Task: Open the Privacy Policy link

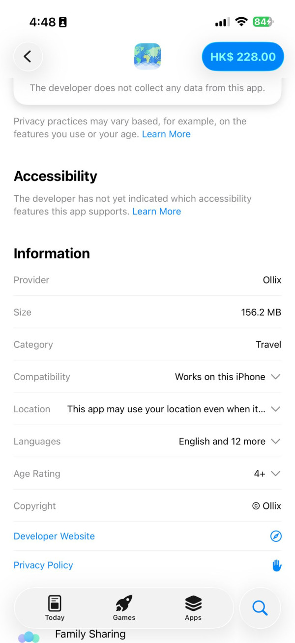Action: coord(43,565)
